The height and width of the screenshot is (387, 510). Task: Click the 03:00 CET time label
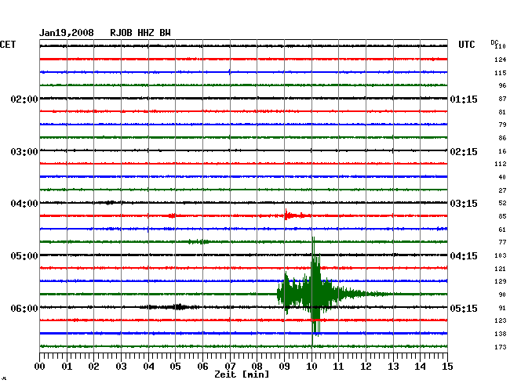coord(24,152)
